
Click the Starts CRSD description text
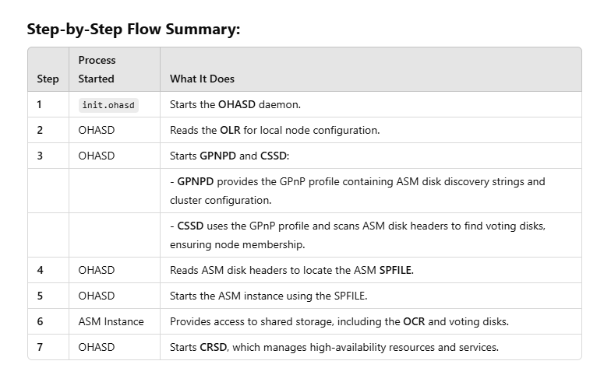click(x=334, y=347)
